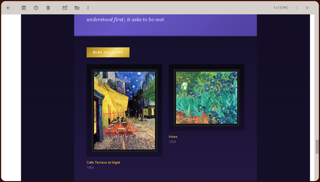Viewport: 320px width, 182px height.
Task: Navigate to the older email
Action: coord(307,8)
